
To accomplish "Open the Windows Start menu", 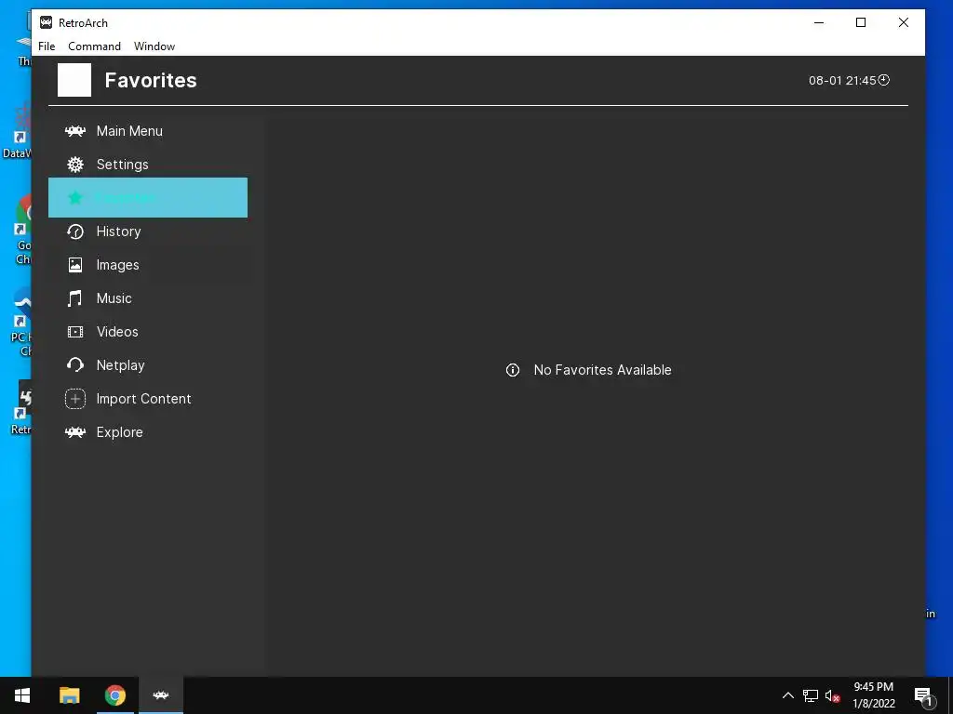I will click(22, 695).
